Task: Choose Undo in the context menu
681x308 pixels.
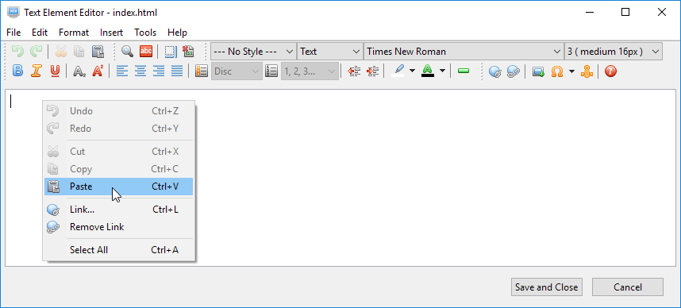Action: 118,111
